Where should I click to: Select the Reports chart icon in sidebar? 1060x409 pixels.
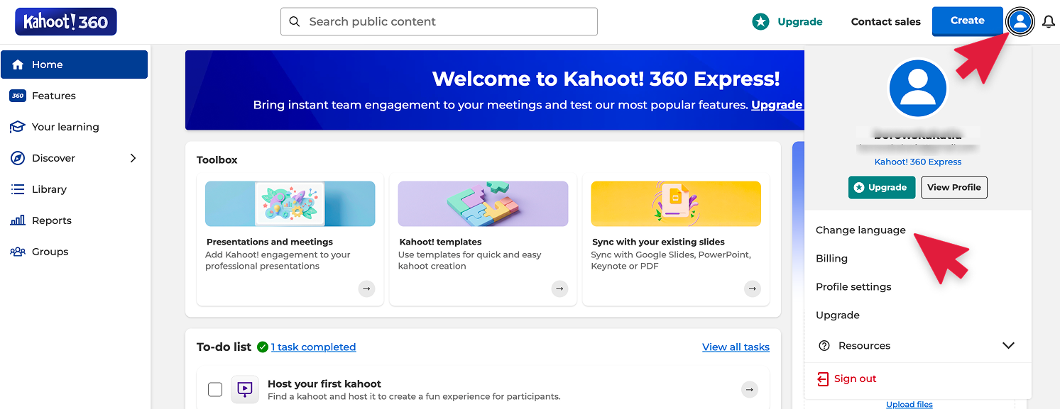point(18,220)
